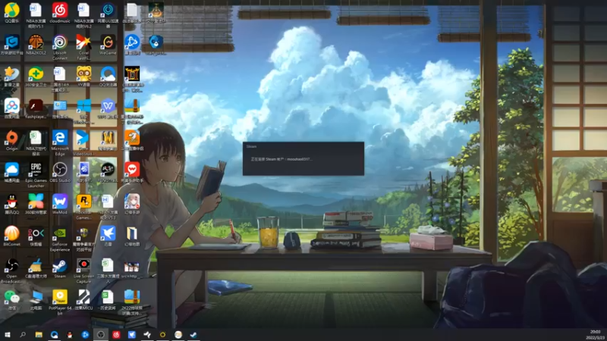Click the Steam account connecting message
This screenshot has height=341, width=607.
281,159
